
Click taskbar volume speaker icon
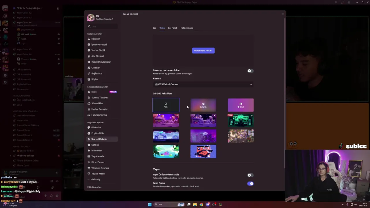tap(356, 205)
